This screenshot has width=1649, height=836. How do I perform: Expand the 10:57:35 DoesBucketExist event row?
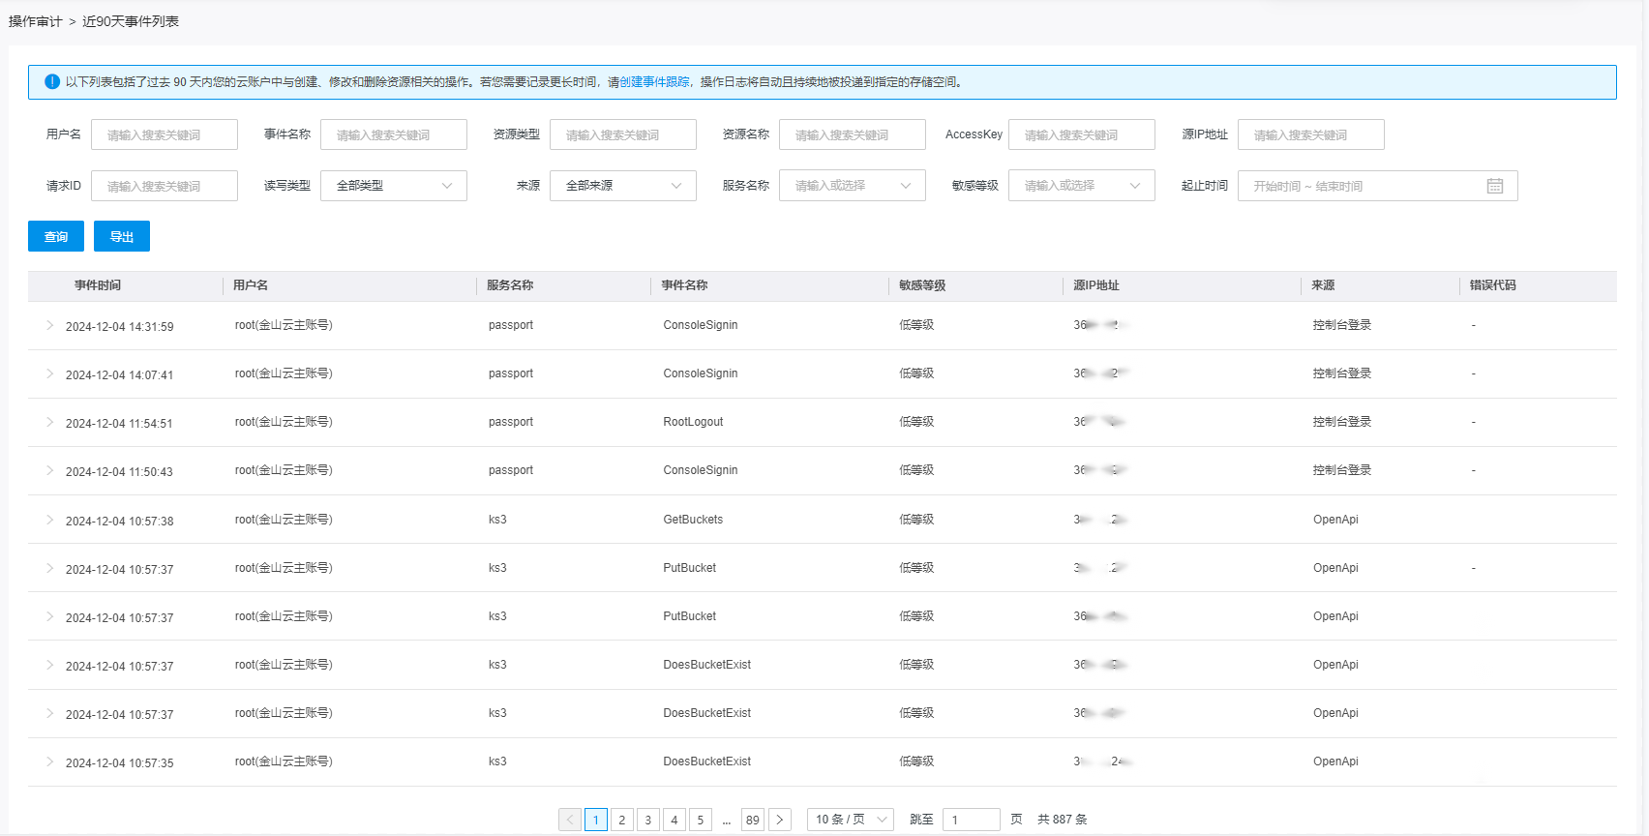point(49,762)
